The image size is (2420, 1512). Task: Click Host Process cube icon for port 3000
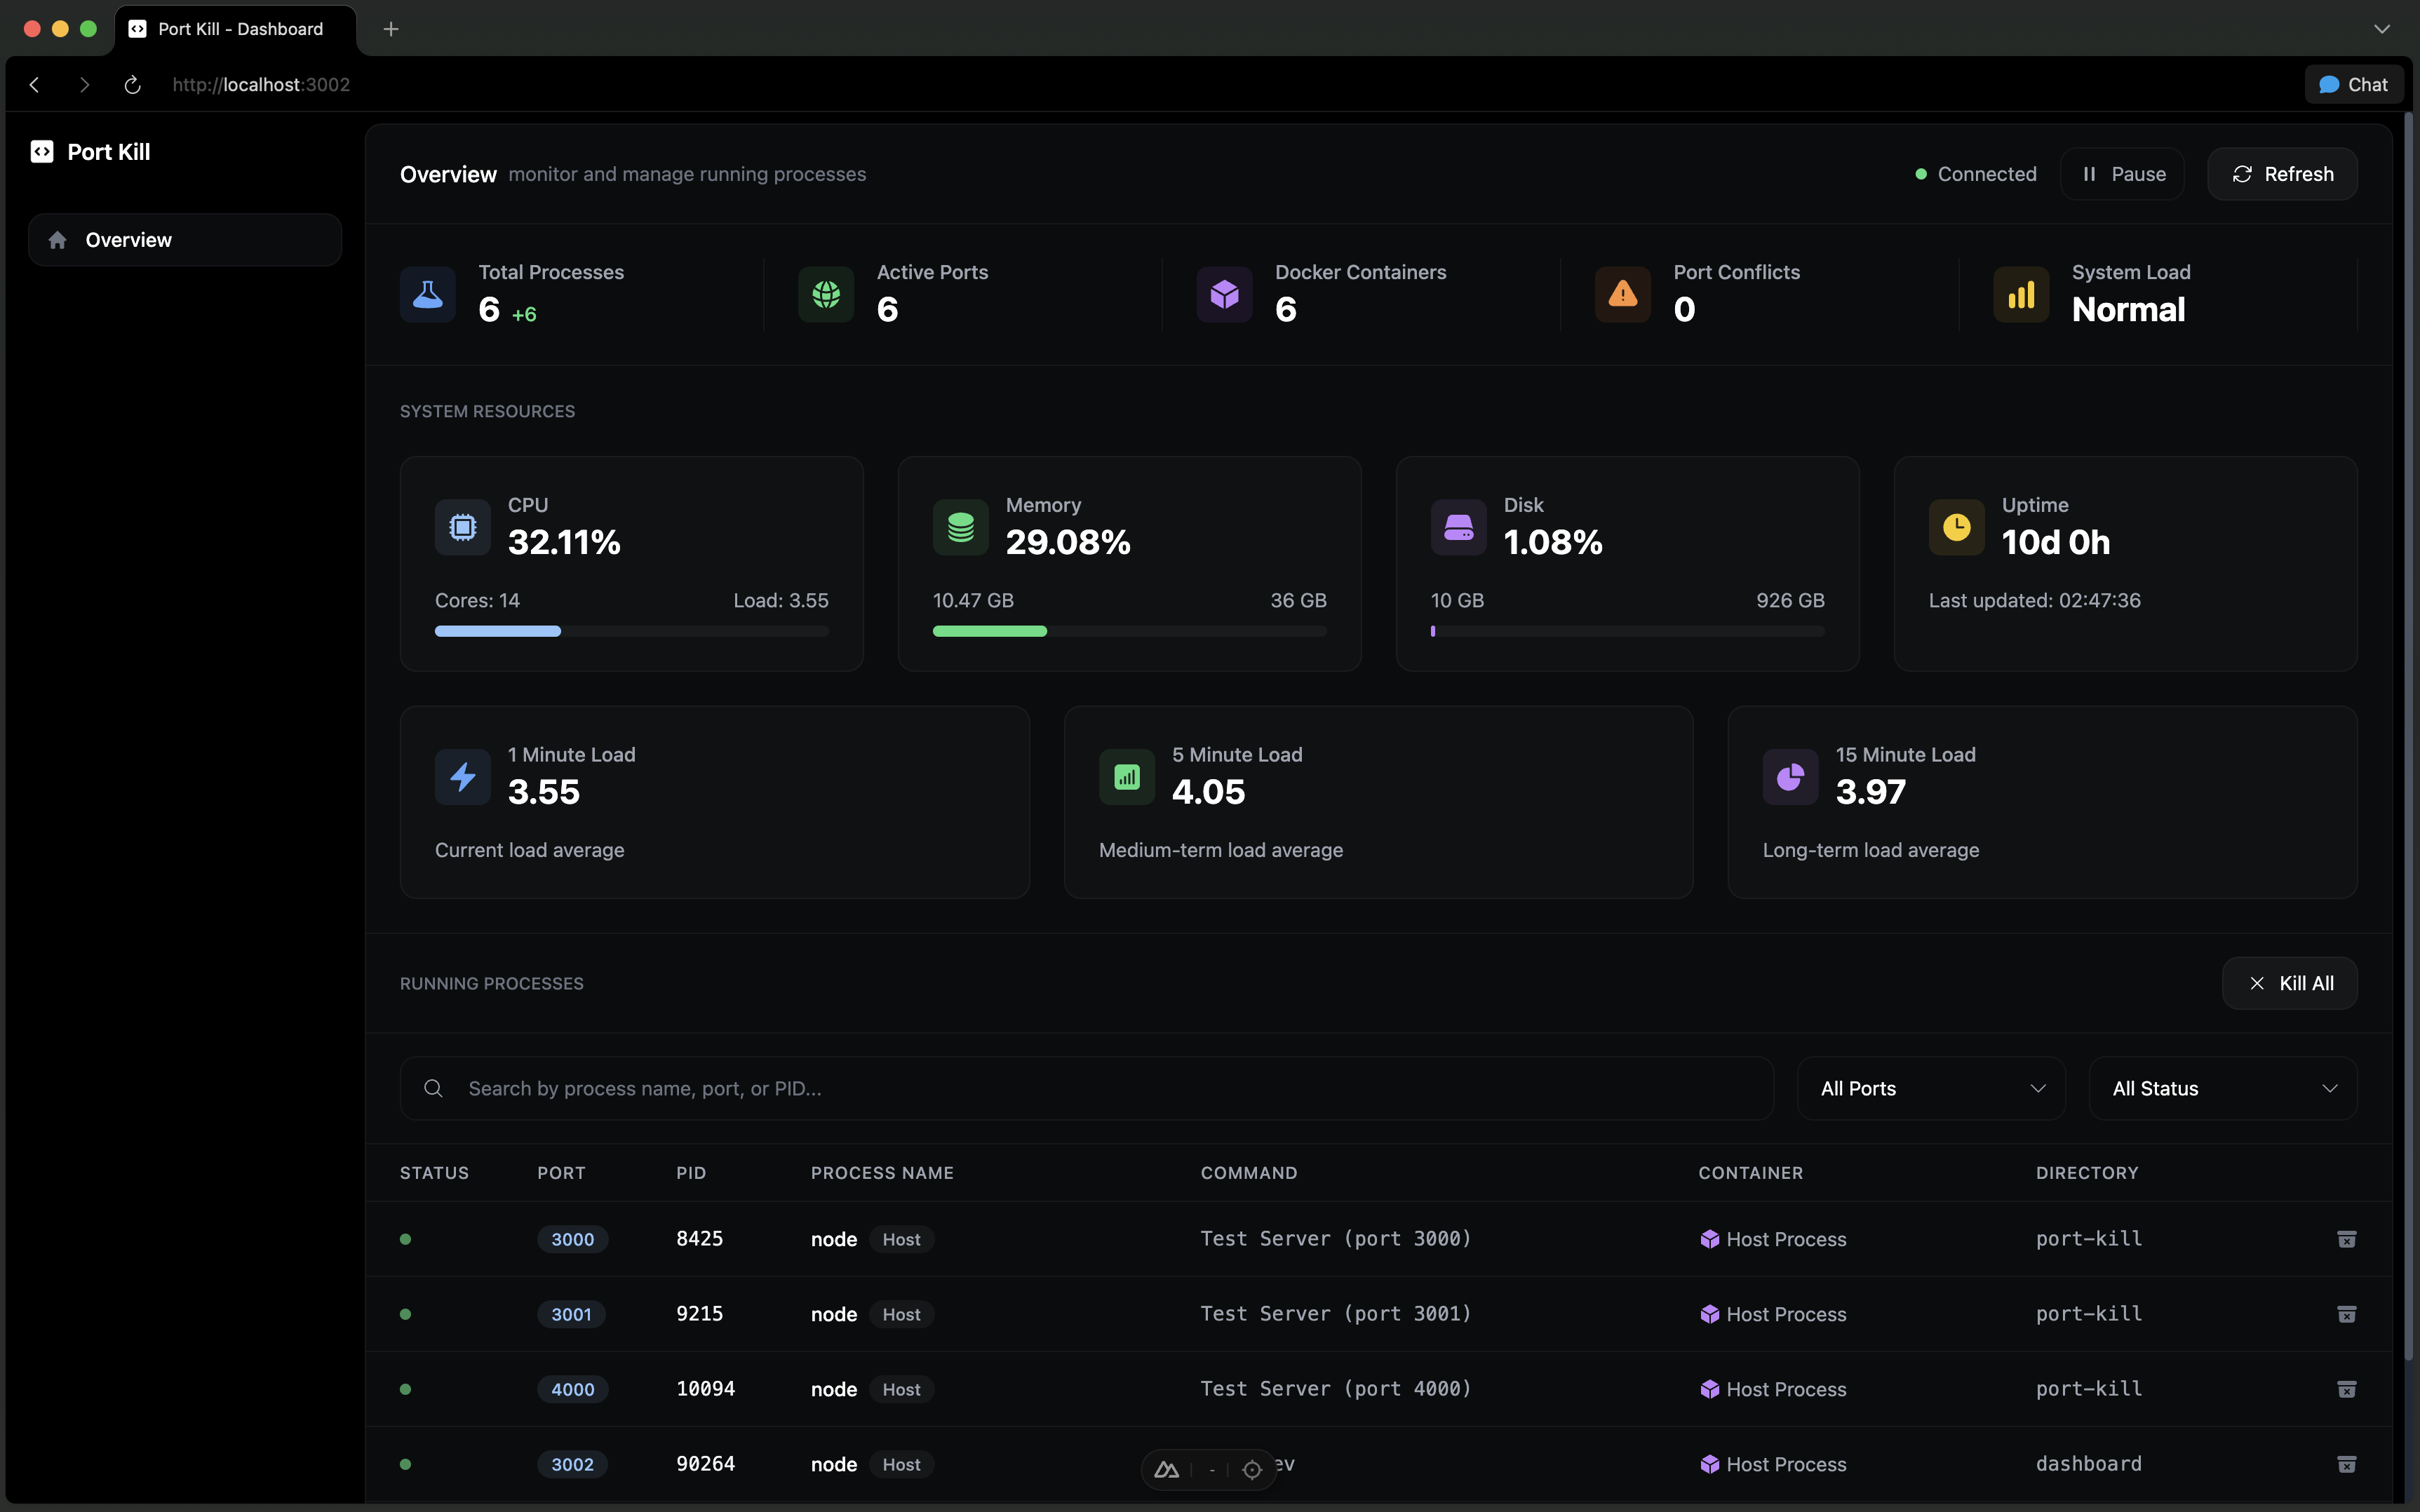(x=1709, y=1239)
